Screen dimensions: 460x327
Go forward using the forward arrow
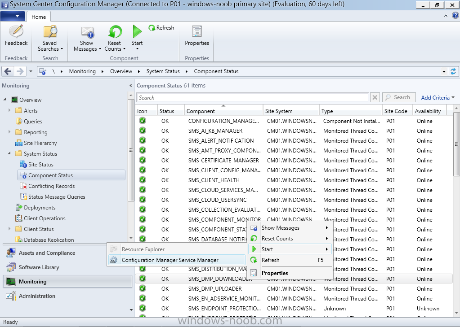tap(20, 71)
